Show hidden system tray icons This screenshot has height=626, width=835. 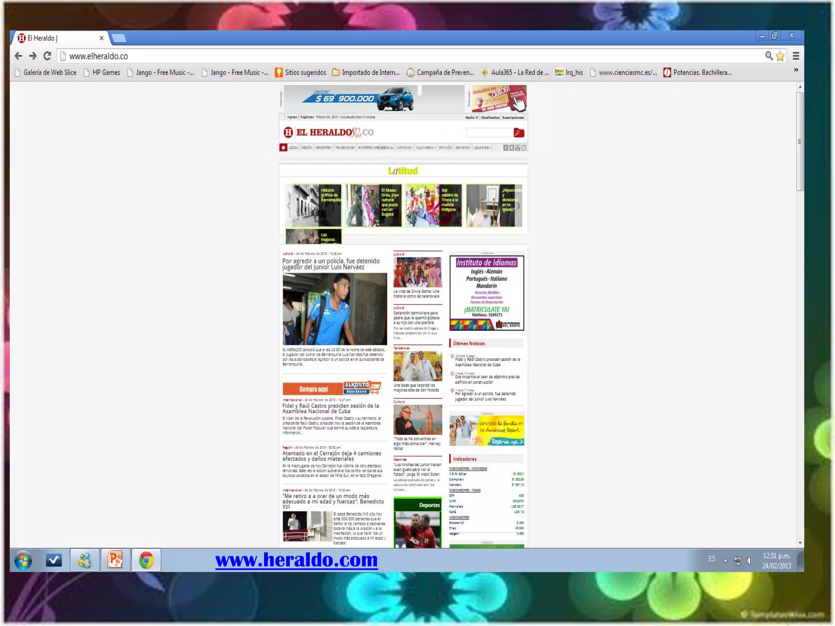[725, 561]
